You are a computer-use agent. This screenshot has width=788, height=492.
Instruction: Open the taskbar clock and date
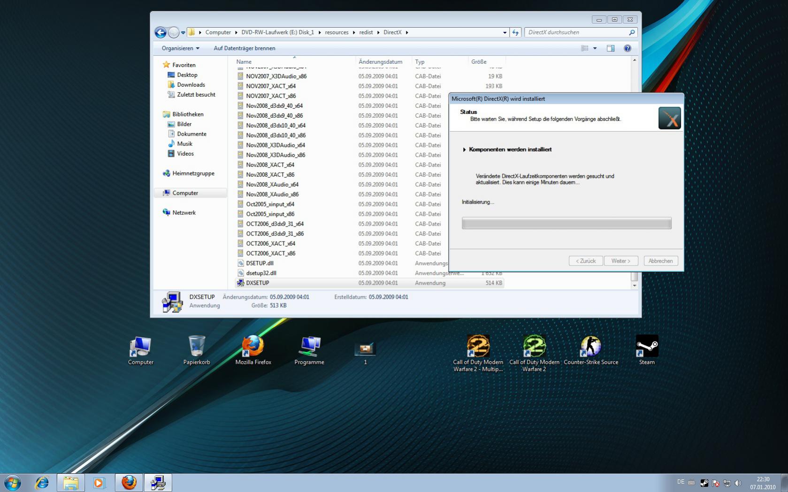[763, 483]
